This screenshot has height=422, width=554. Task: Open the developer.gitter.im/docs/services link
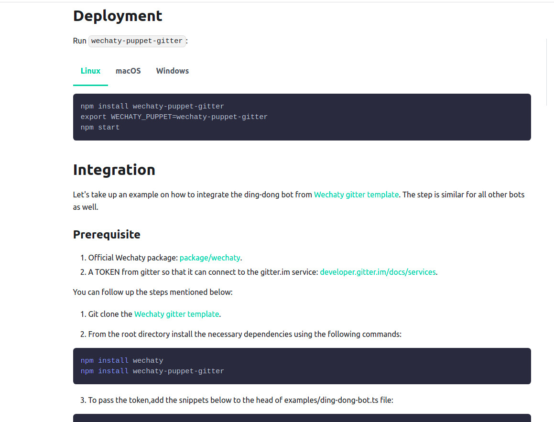(x=378, y=272)
